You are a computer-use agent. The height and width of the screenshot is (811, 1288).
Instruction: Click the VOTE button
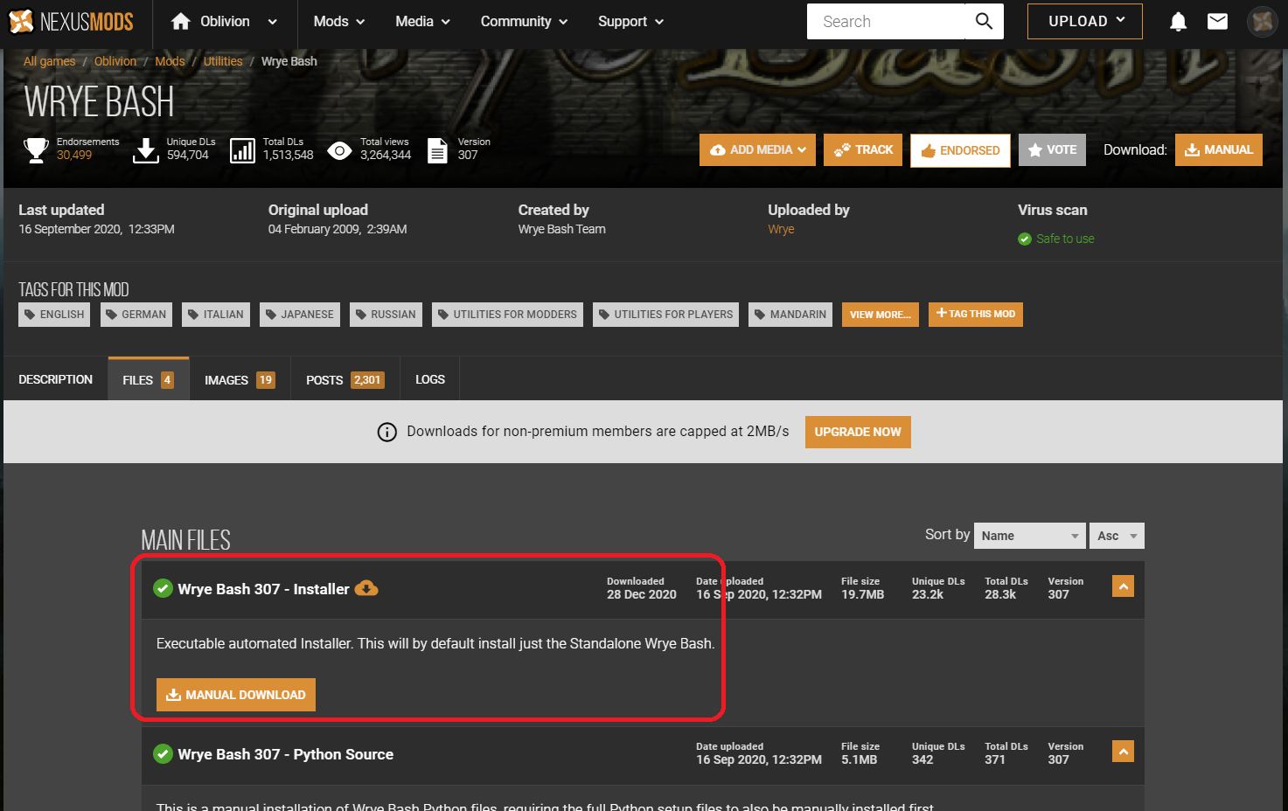[x=1052, y=149]
